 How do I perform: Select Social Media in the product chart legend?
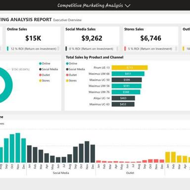pyautogui.click(x=76, y=69)
